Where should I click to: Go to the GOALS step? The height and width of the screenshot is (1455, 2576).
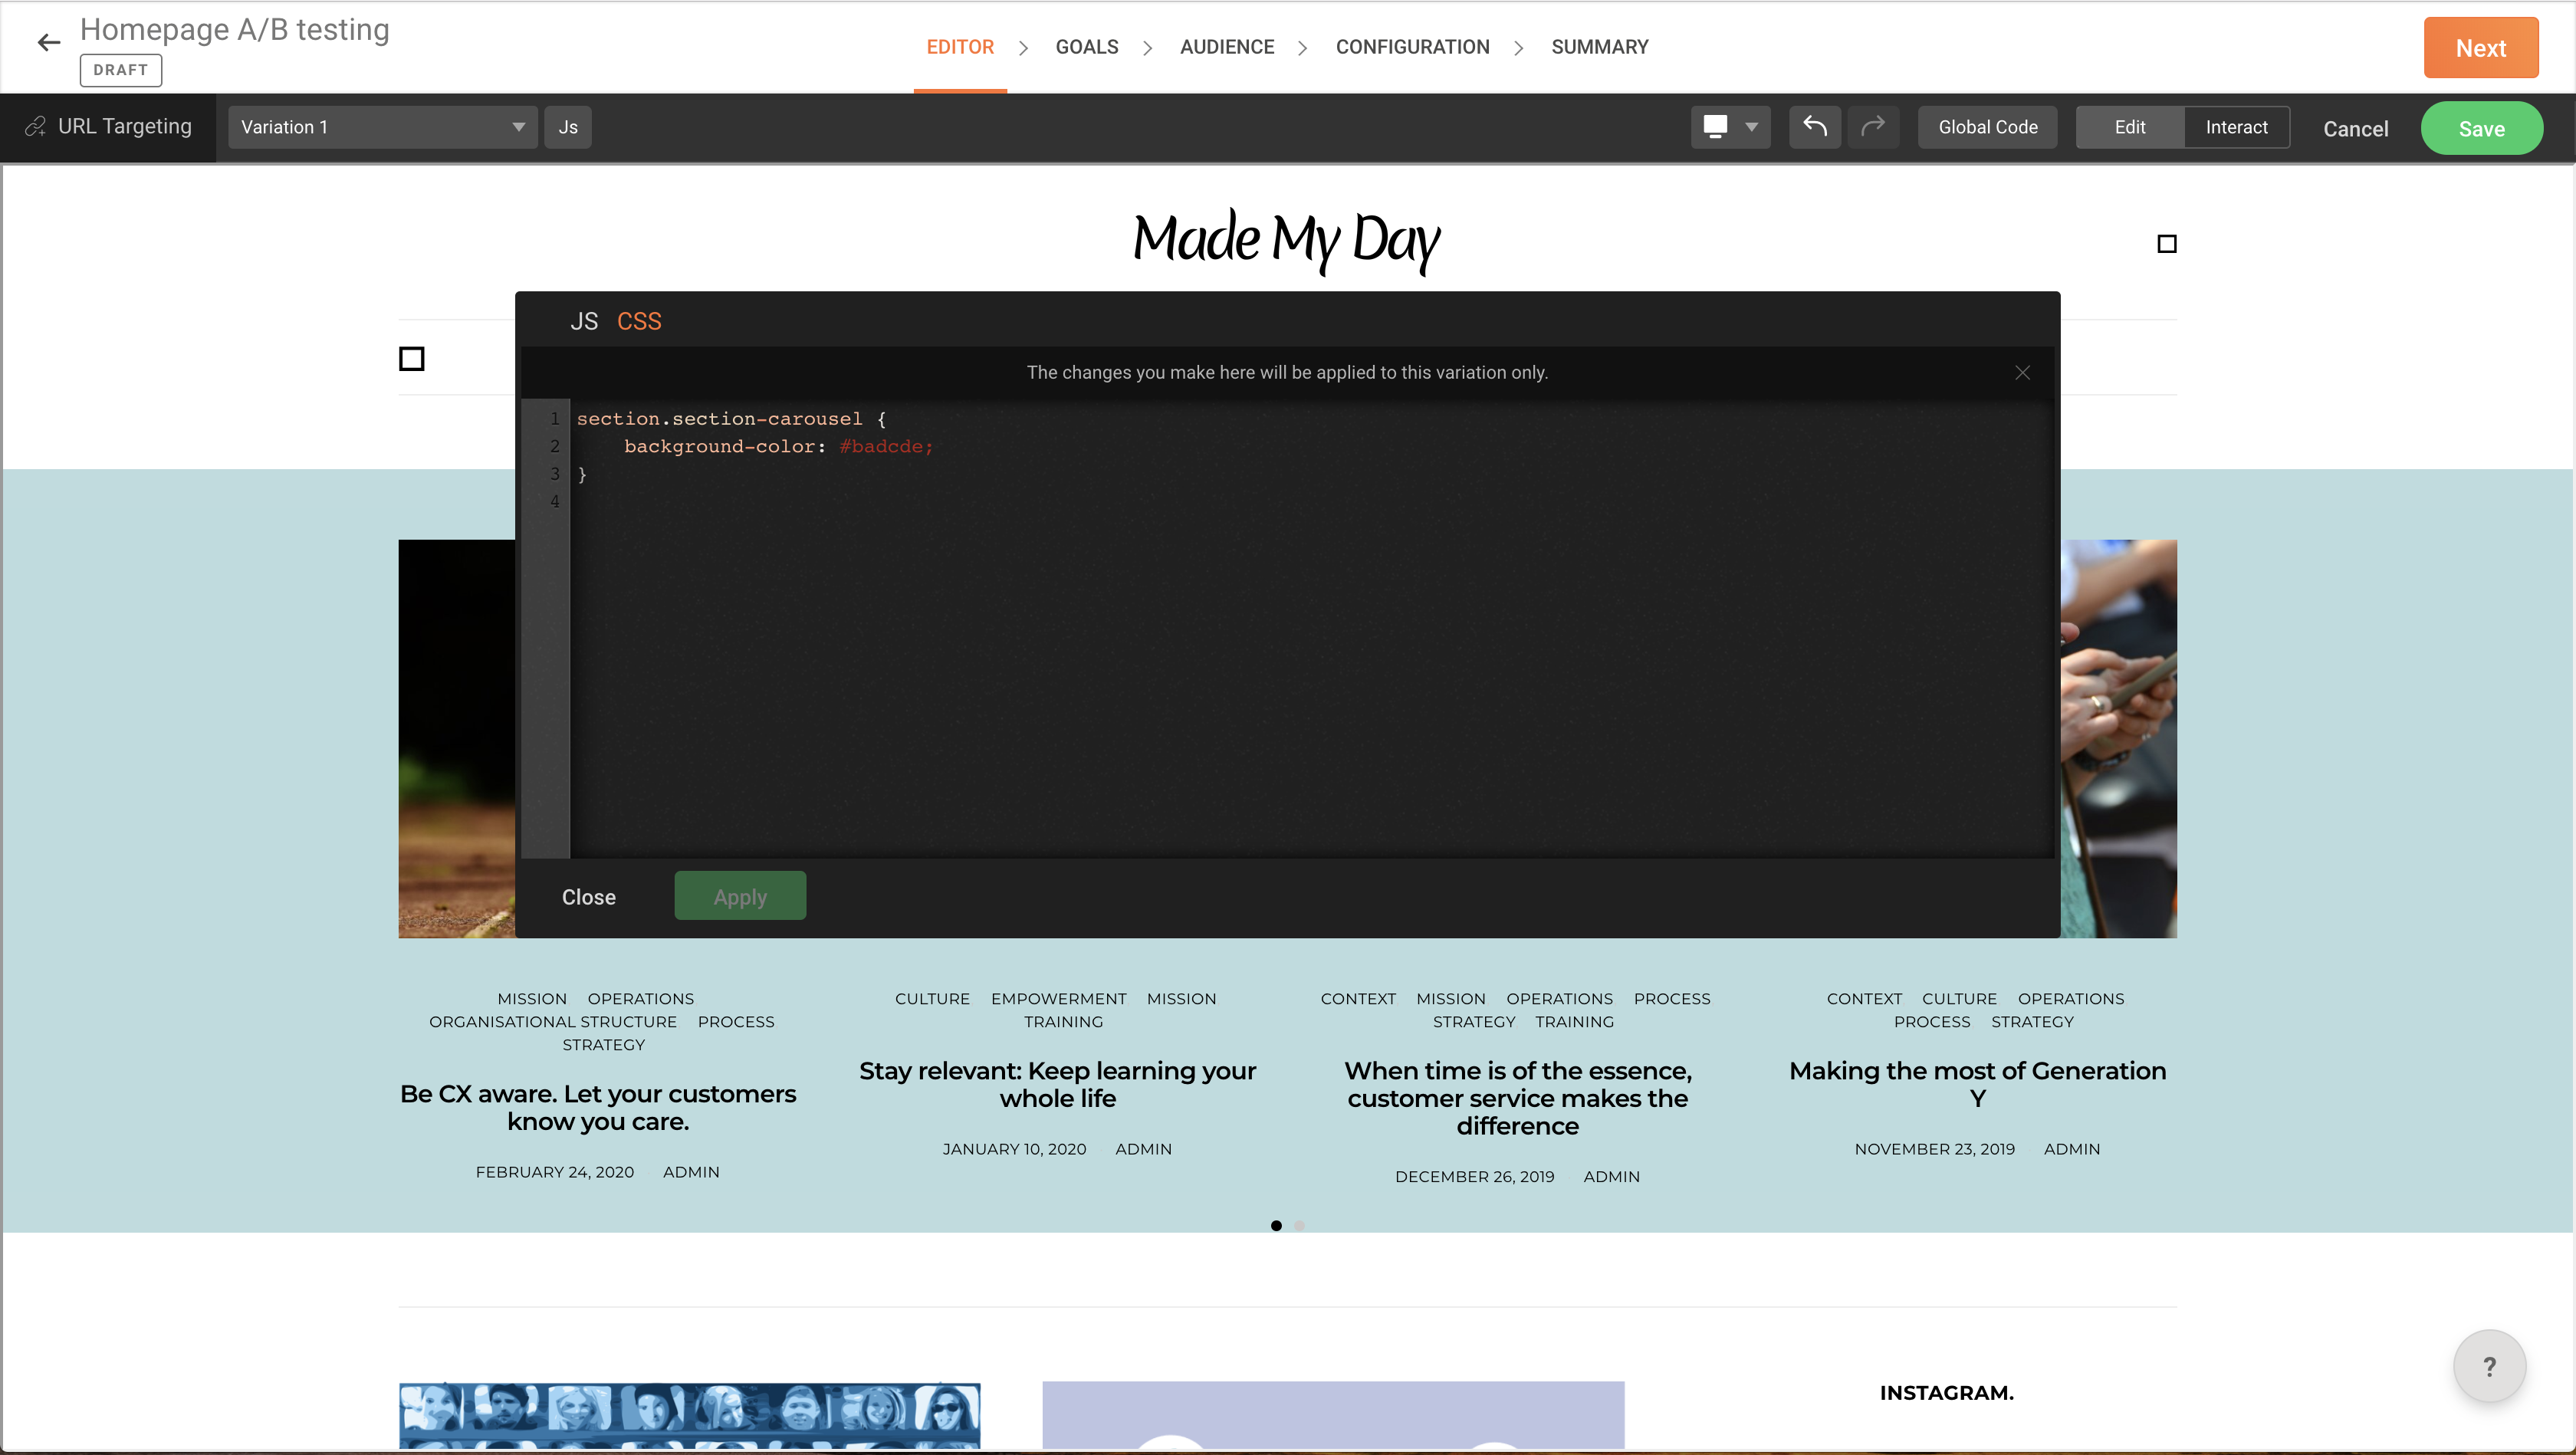[1086, 47]
